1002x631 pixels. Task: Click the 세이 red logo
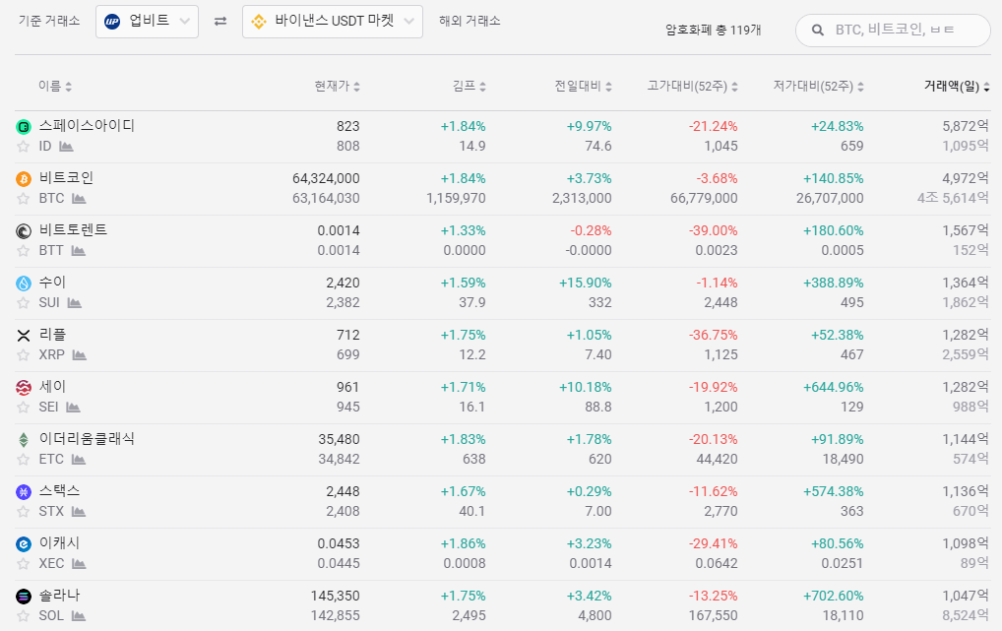tap(24, 388)
